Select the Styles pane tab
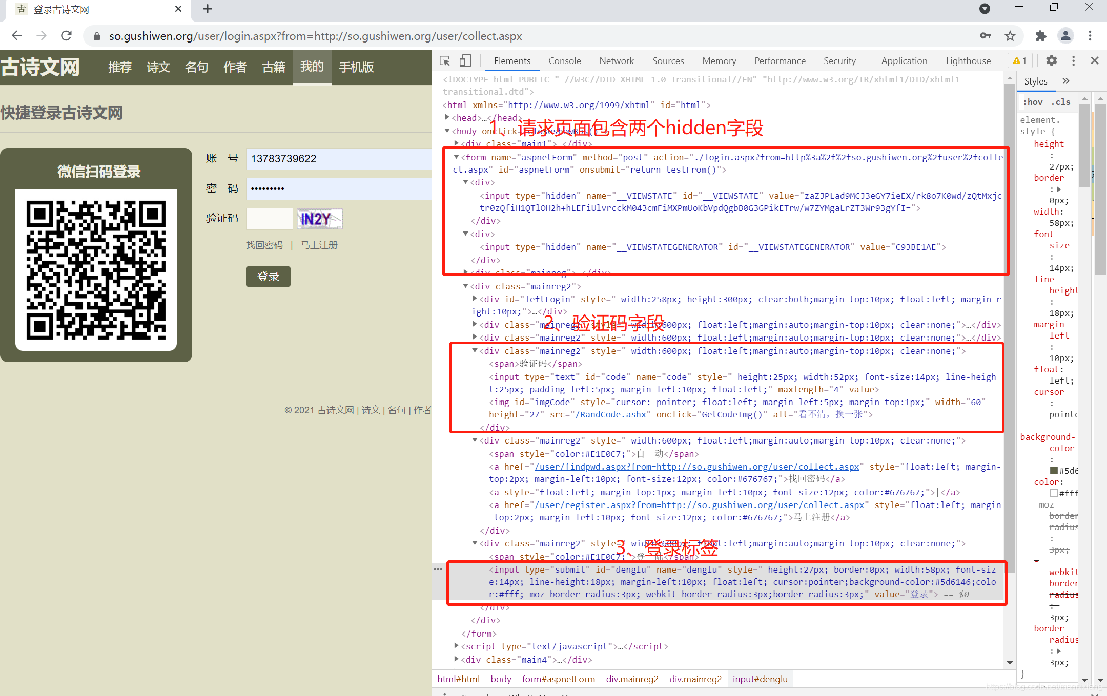 pos(1035,81)
